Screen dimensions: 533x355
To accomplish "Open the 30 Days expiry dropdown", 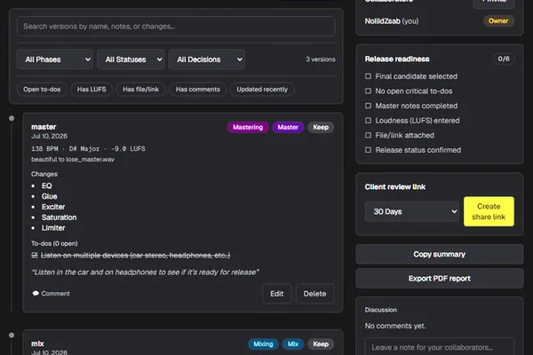I will (412, 211).
